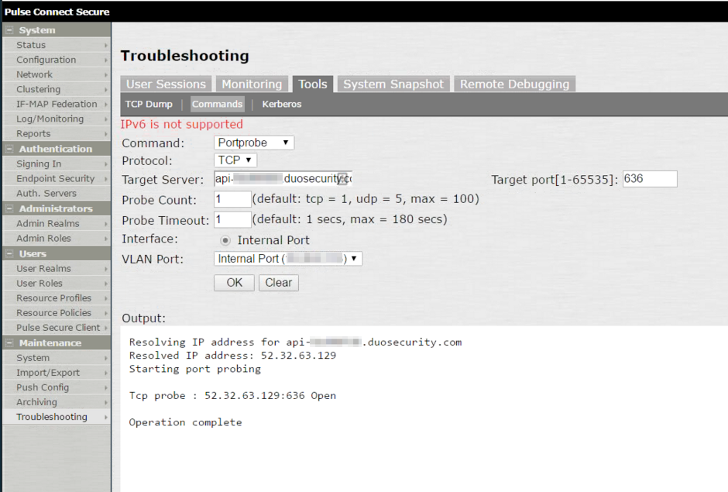Switch to the Monitoring tab
This screenshot has width=728, height=492.
252,84
